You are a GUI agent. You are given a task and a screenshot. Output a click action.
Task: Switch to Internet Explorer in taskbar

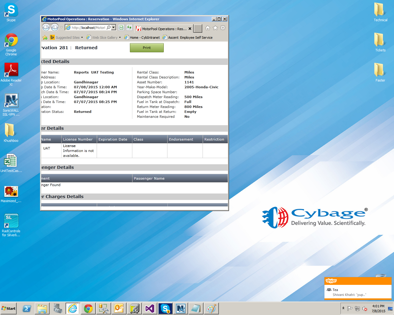[x=73, y=309]
